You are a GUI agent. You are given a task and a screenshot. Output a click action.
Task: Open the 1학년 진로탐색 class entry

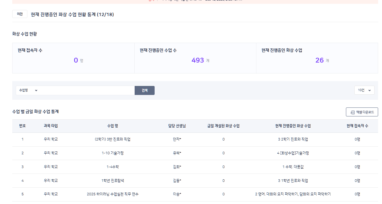pyautogui.click(x=112, y=181)
